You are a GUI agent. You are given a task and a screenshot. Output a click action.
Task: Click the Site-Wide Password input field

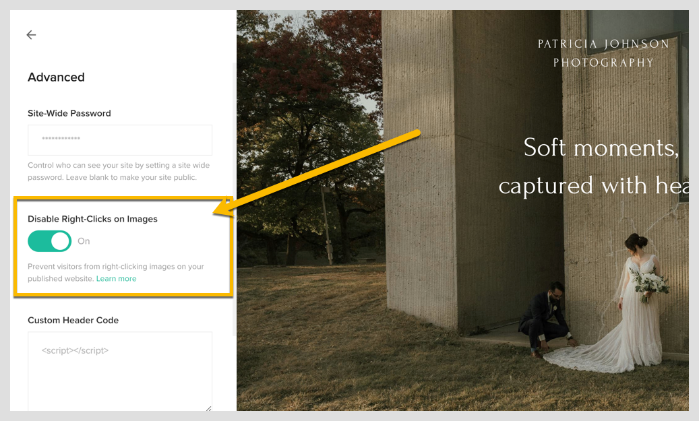click(119, 139)
